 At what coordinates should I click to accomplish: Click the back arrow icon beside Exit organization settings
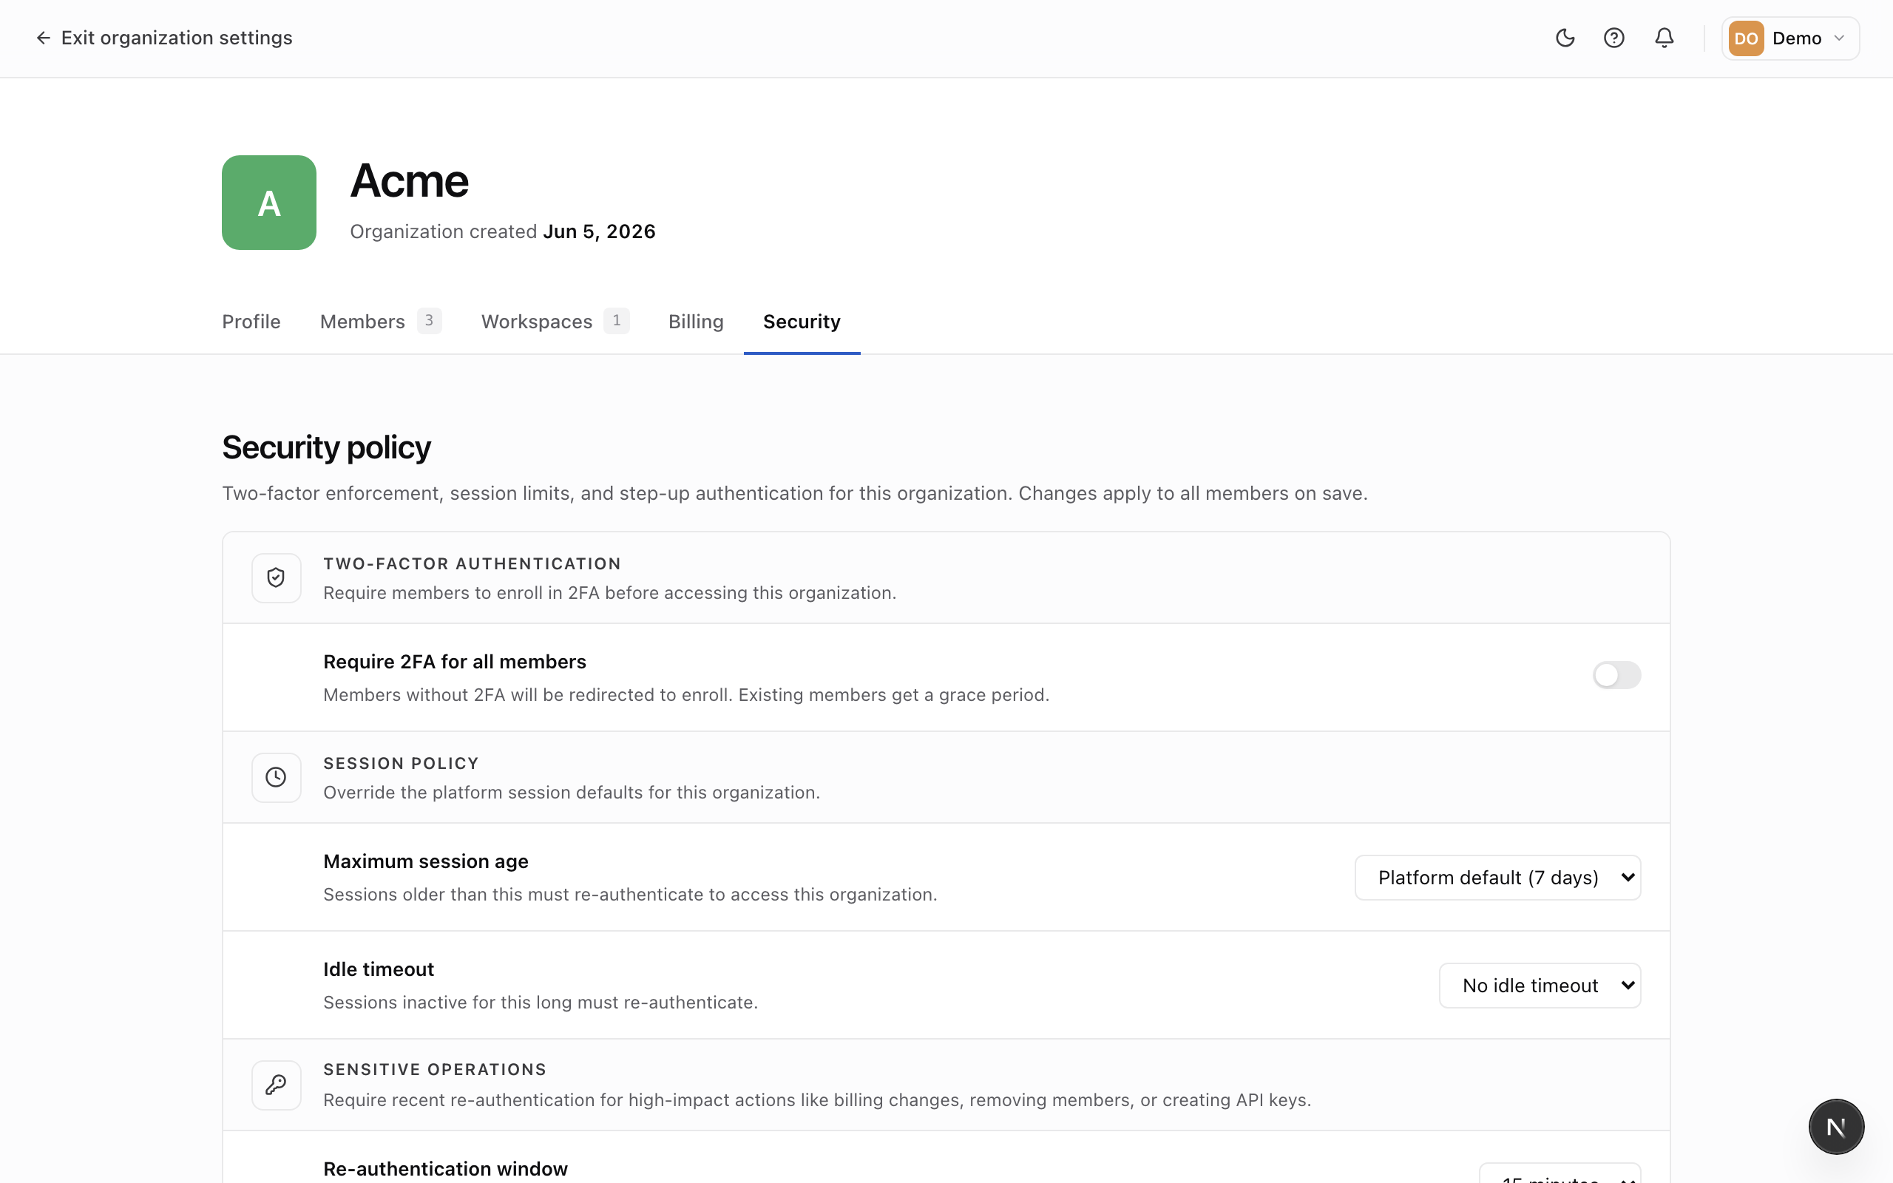coord(43,38)
